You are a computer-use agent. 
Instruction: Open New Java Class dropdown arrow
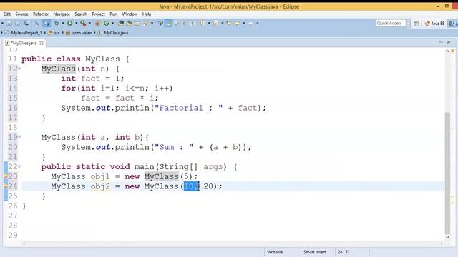click(113, 23)
